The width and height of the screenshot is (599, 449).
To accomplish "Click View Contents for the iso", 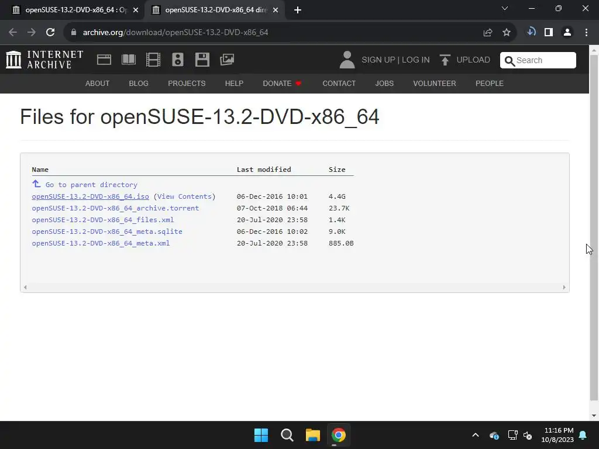I will (x=184, y=196).
